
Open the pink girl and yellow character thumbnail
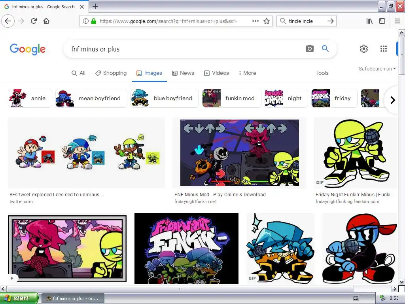67,249
